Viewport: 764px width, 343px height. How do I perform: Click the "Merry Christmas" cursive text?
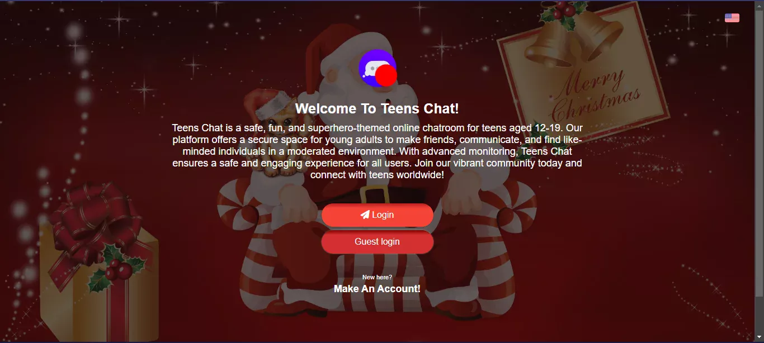pyautogui.click(x=595, y=95)
